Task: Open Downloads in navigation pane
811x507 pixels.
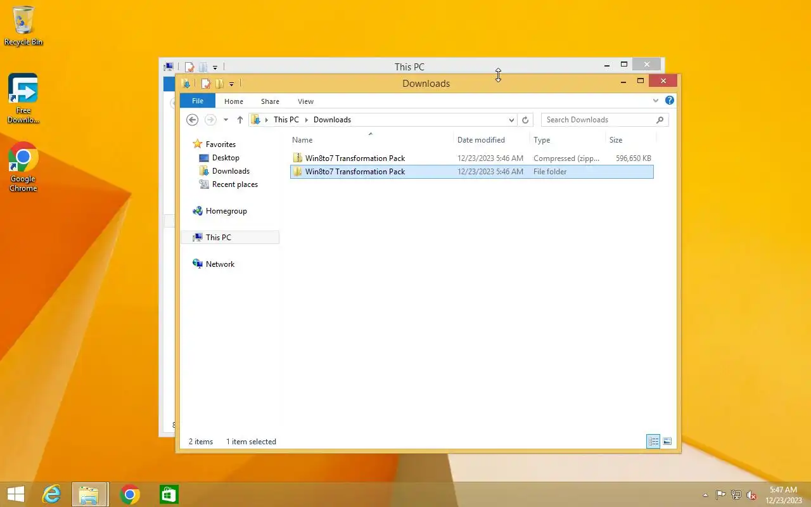Action: click(231, 171)
